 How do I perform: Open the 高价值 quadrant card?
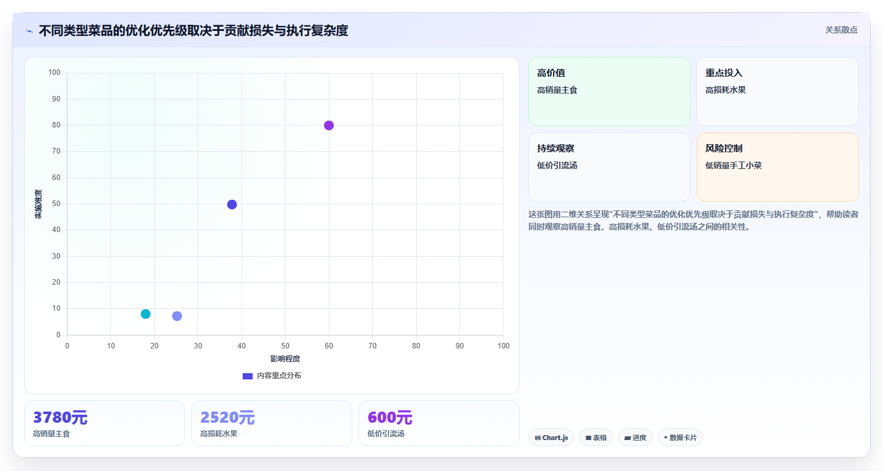609,92
